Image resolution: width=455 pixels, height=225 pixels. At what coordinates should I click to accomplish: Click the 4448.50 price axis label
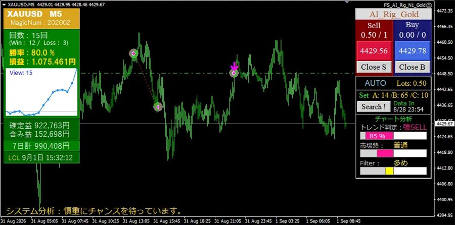pyautogui.click(x=444, y=73)
